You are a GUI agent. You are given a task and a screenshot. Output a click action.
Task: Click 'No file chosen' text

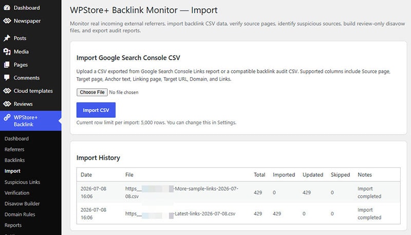click(x=124, y=93)
